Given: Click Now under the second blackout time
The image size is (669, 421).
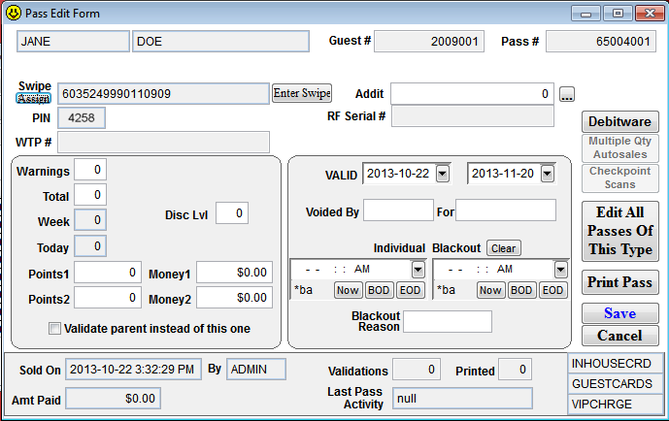Looking at the screenshot, I should coord(490,291).
